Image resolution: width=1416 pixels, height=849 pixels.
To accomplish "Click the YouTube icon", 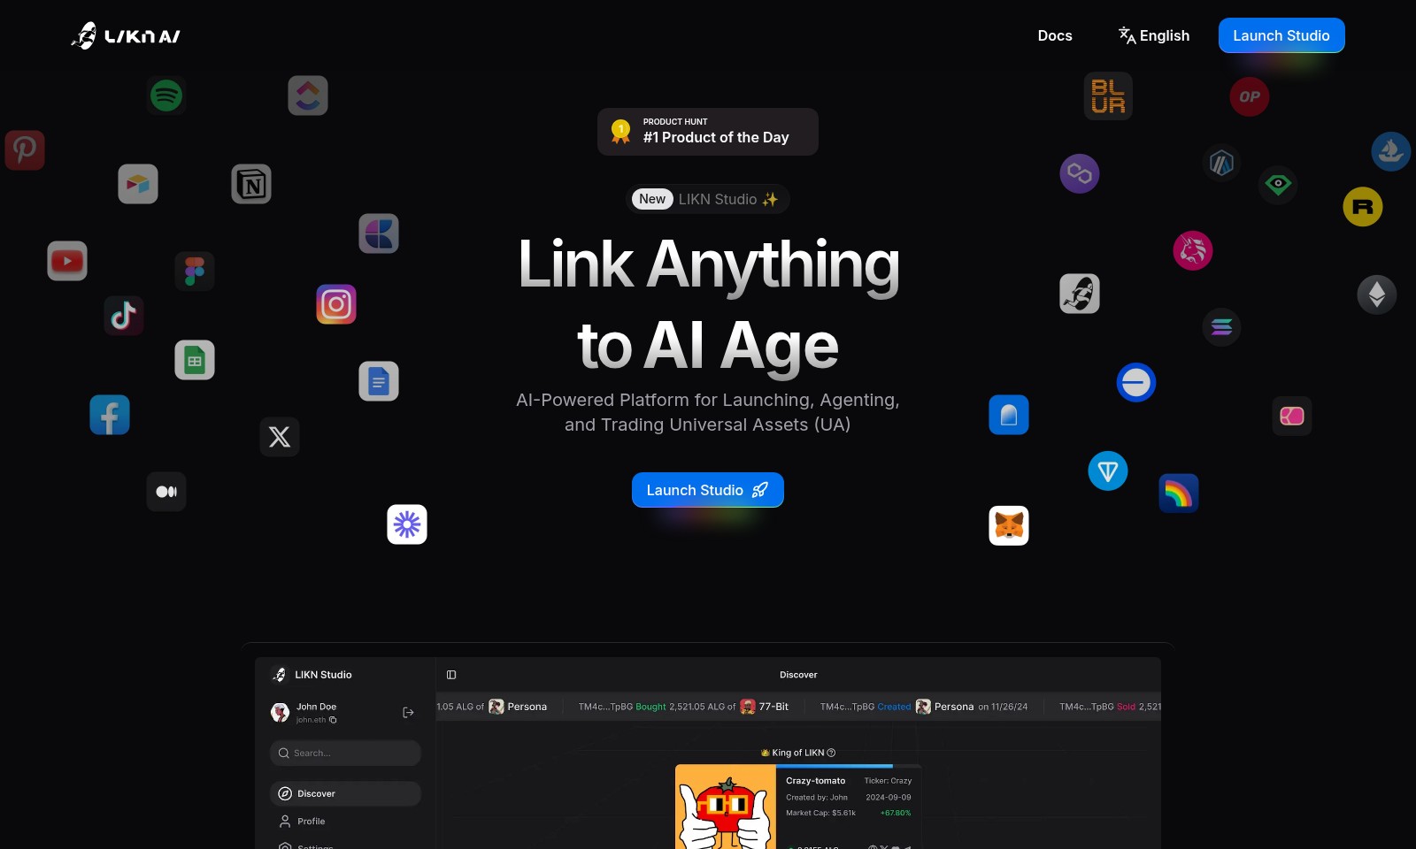I will tap(67, 261).
